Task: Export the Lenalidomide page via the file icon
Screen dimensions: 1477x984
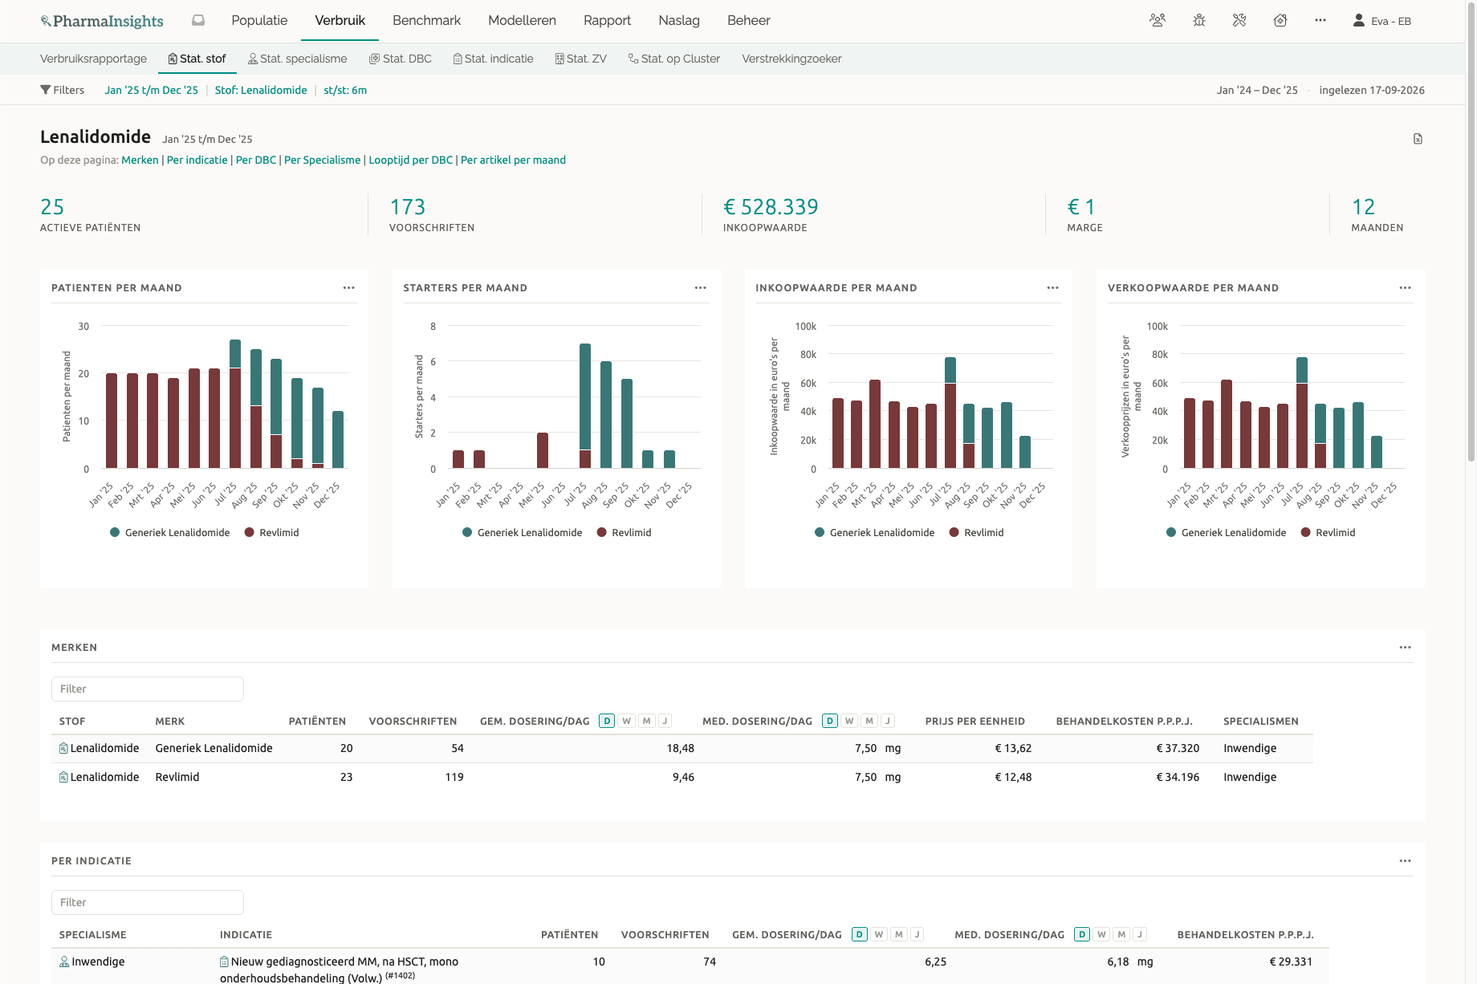Action: 1418,139
